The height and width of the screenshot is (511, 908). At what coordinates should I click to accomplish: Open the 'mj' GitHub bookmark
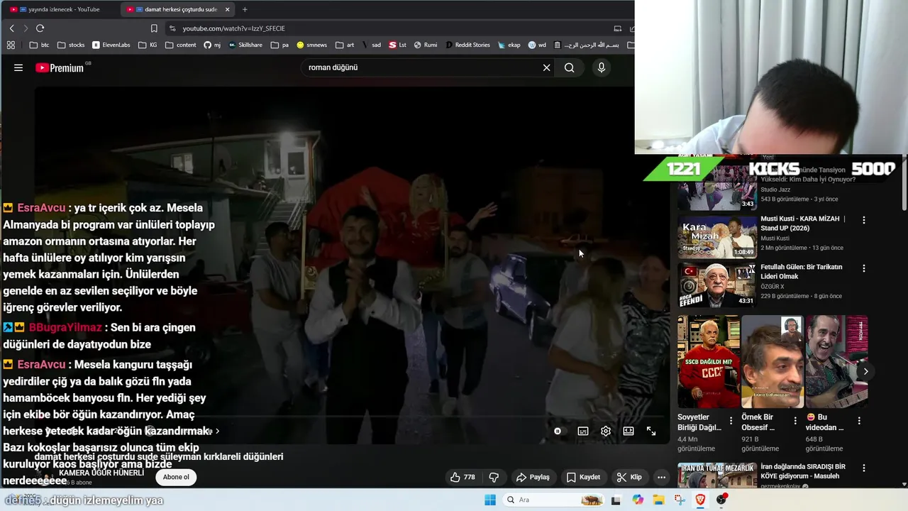coord(212,45)
